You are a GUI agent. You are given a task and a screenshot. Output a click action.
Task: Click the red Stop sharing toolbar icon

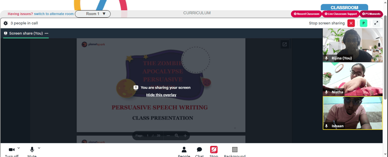214,150
